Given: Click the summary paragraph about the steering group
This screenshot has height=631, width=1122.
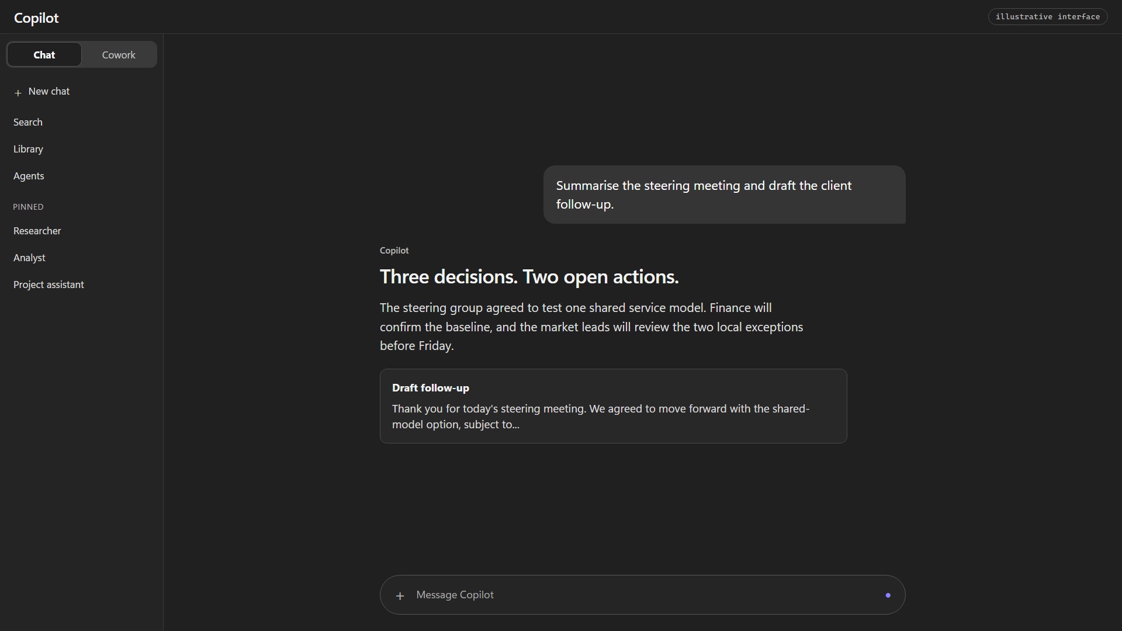Looking at the screenshot, I should pos(591,327).
